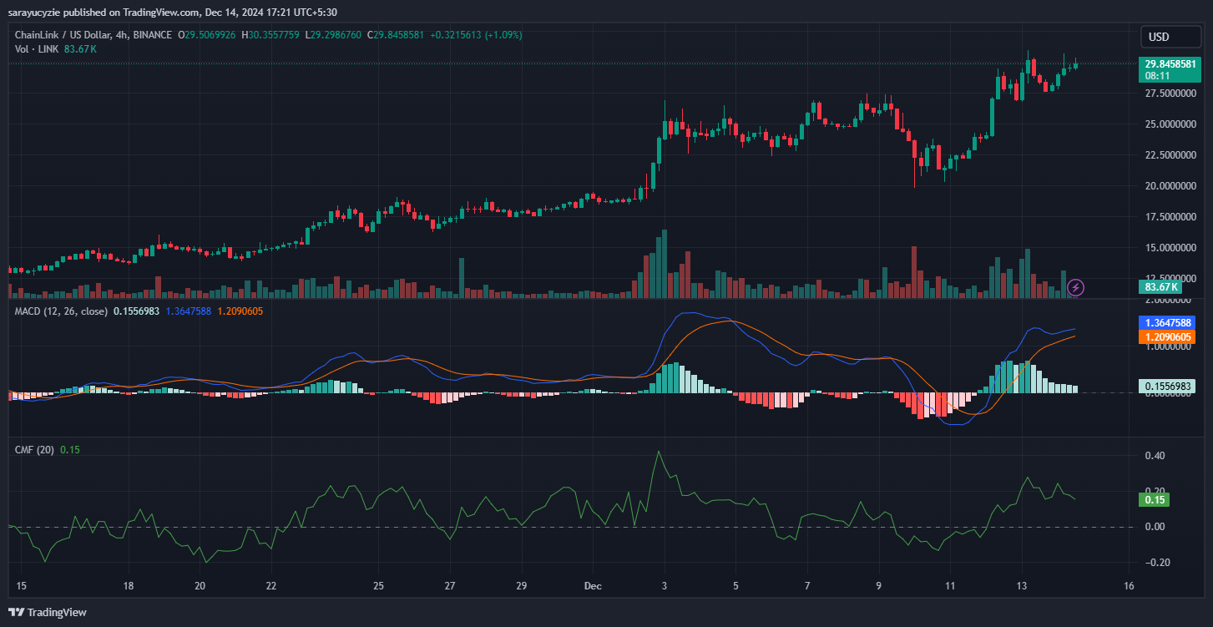1213x627 pixels.
Task: Click the TradingView logo at bottom left
Action: (x=47, y=612)
